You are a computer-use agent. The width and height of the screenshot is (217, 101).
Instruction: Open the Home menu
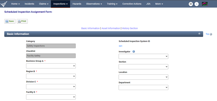15,4
